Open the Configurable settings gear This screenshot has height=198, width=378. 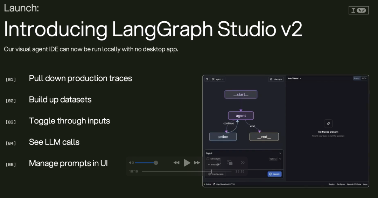(x=210, y=174)
